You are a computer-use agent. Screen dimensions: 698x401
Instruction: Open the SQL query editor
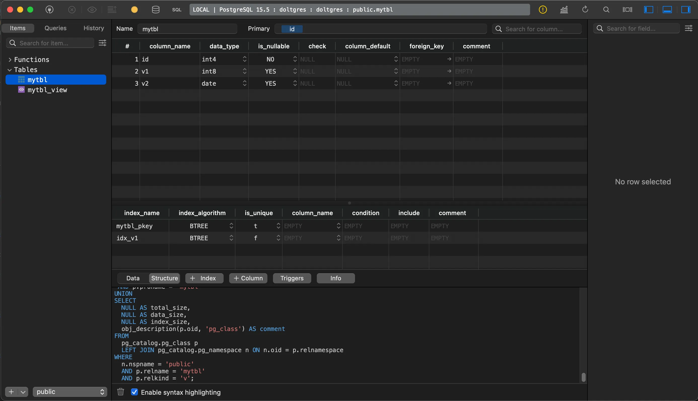click(177, 10)
